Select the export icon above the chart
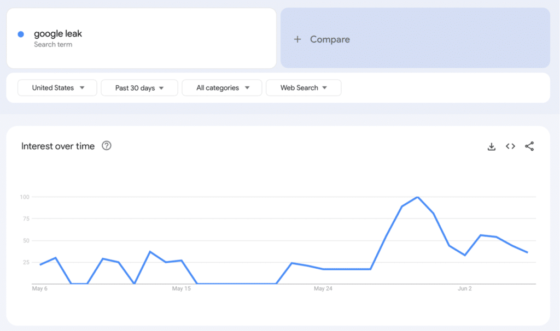 click(x=491, y=146)
